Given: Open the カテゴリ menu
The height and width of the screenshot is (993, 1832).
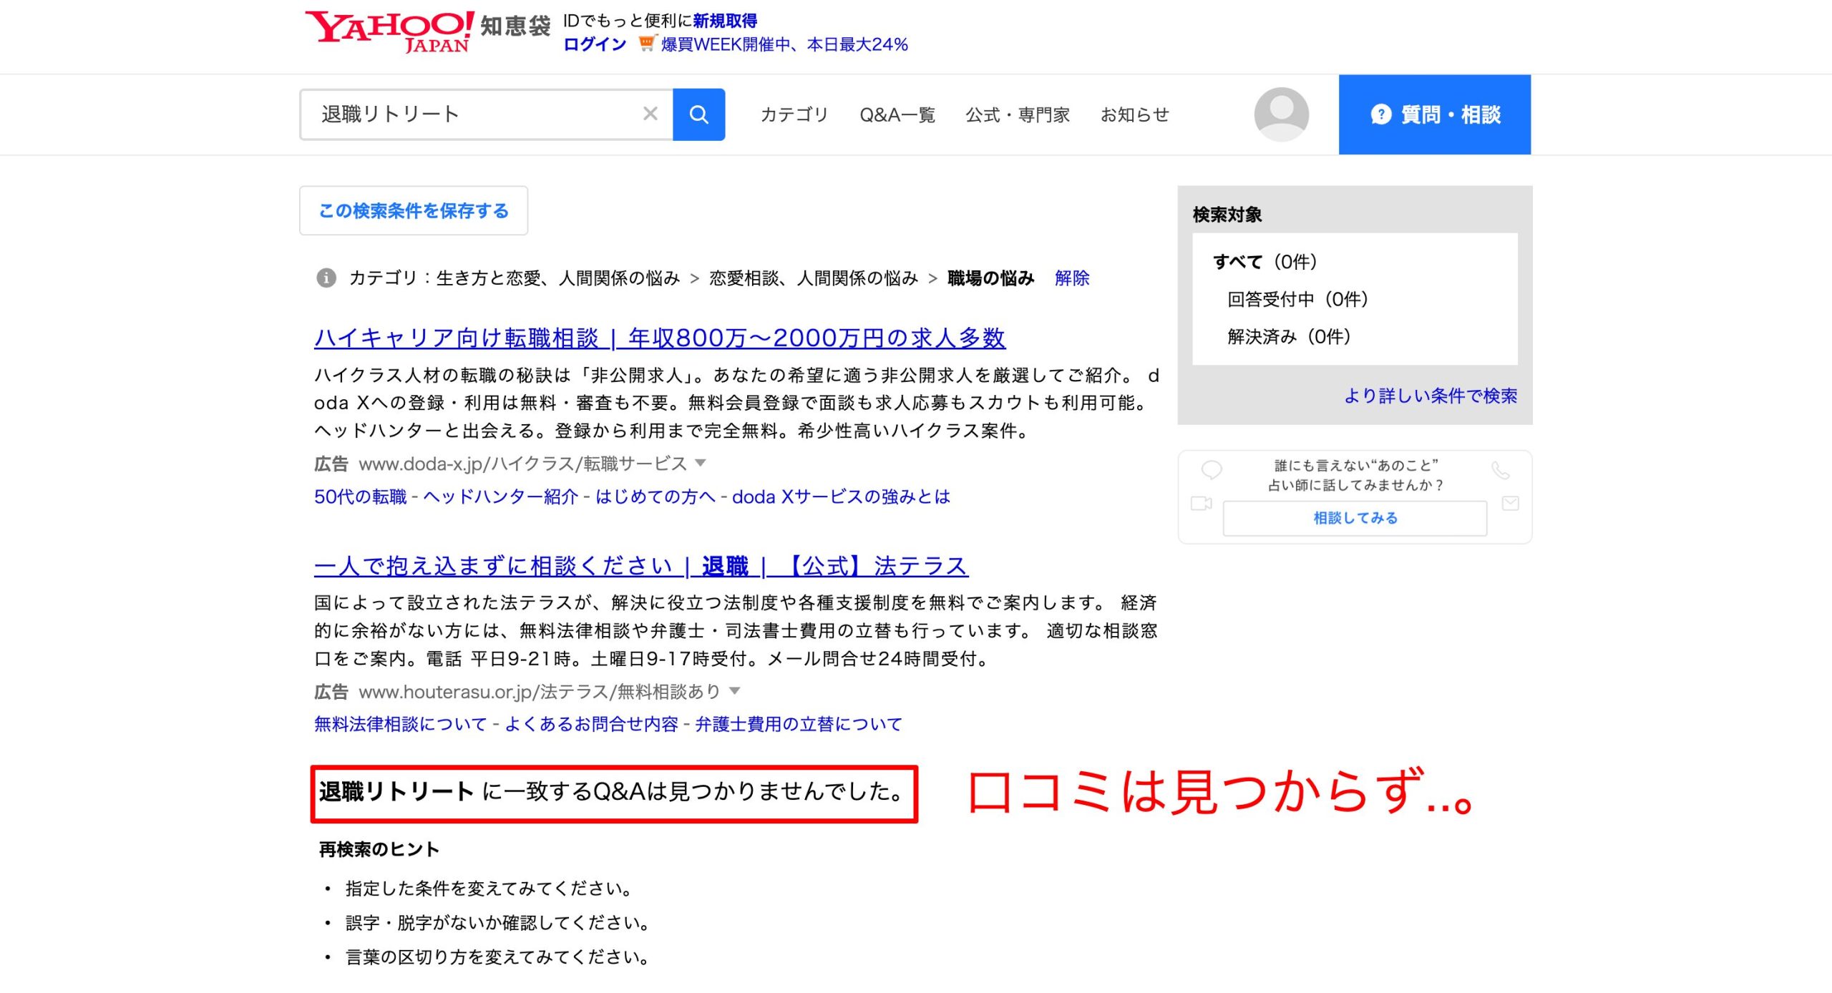Looking at the screenshot, I should [794, 114].
